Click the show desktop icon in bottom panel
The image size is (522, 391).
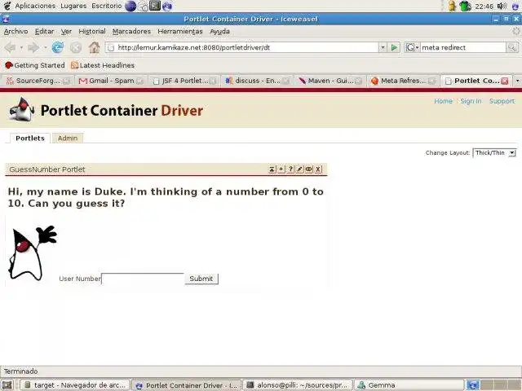tap(7, 385)
